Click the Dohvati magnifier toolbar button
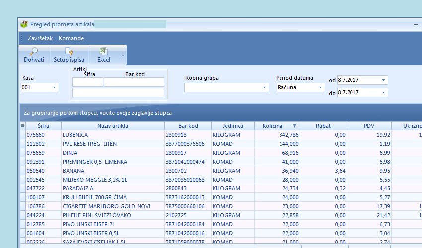The image size is (422, 248). point(34,55)
